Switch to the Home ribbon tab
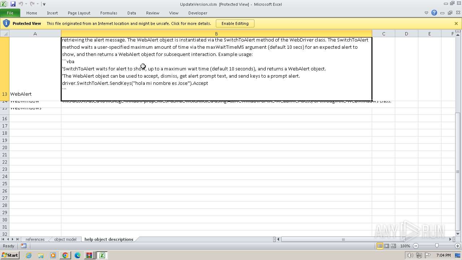This screenshot has width=462, height=260. pyautogui.click(x=32, y=13)
